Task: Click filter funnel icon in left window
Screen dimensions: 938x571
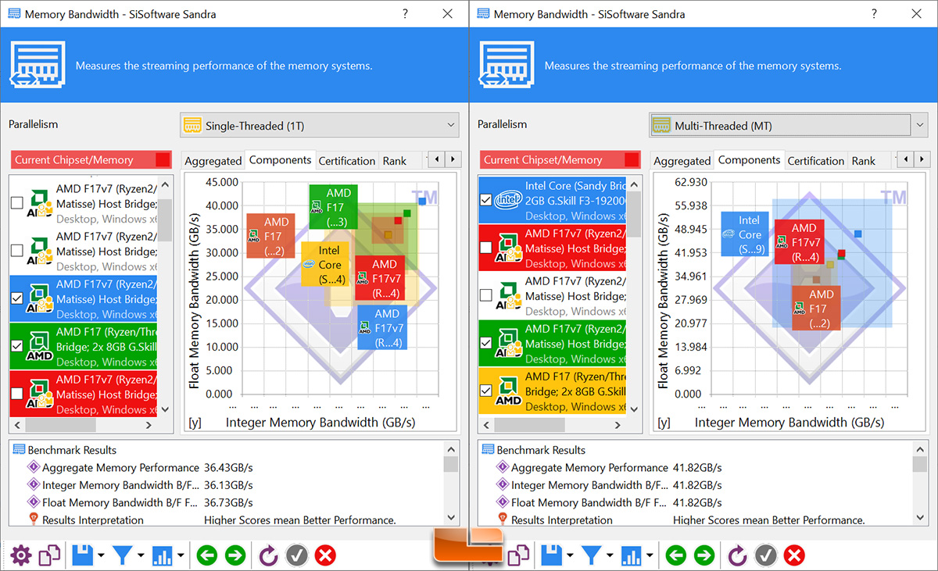Action: [122, 555]
